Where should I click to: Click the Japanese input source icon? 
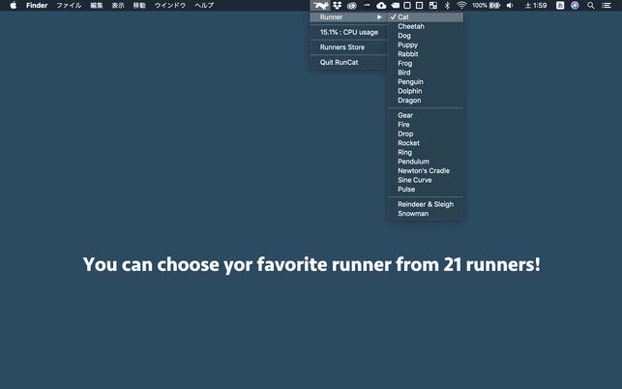[x=560, y=6]
